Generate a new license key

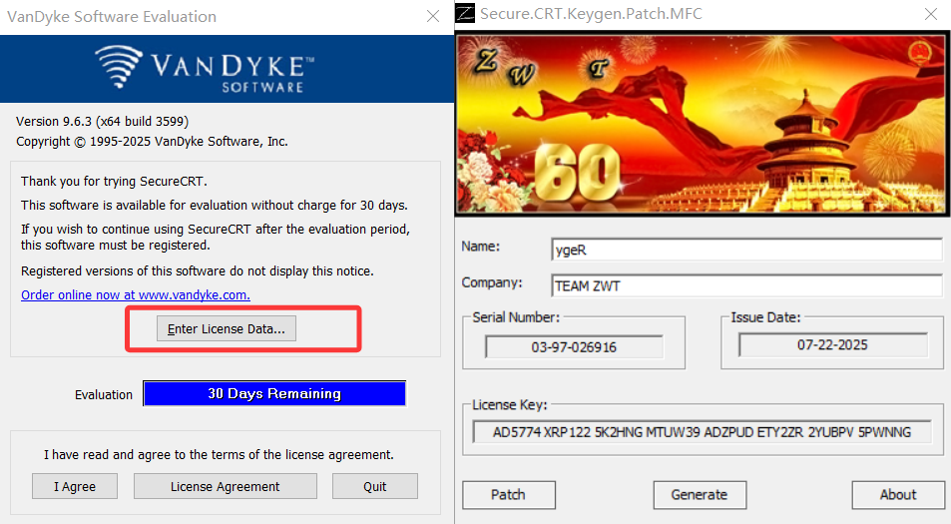[x=700, y=495]
